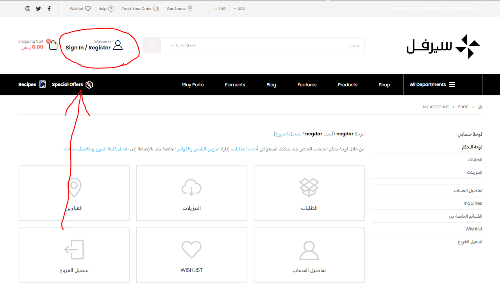Click the home icon in breadcrumb

coord(480,107)
